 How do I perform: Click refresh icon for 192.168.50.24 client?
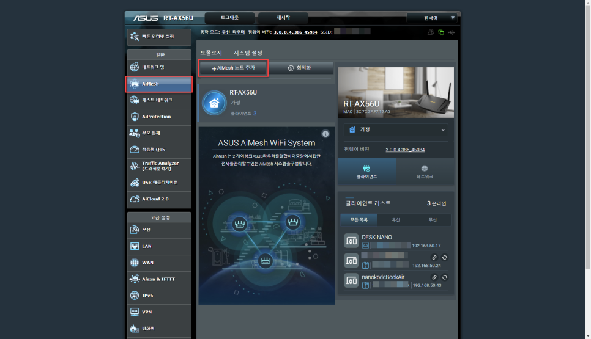pyautogui.click(x=445, y=258)
